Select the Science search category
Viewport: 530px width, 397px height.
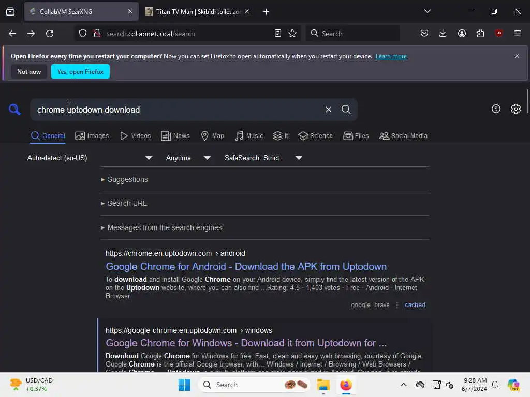click(x=315, y=136)
